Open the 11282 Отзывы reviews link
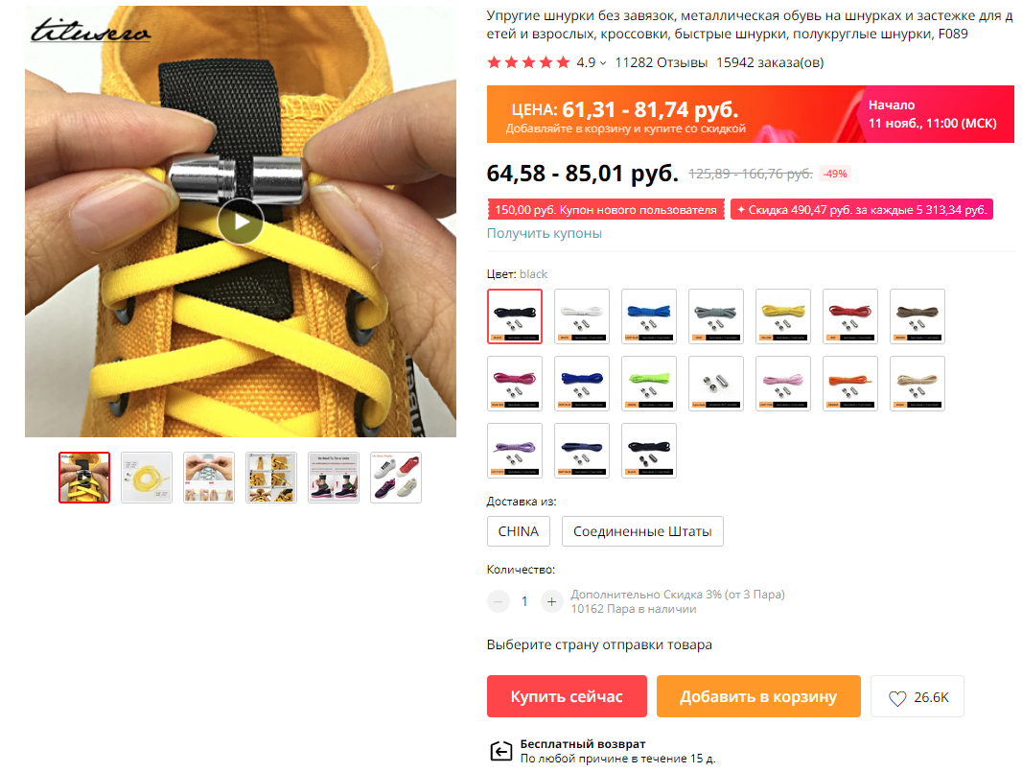Viewport: 1022px width, 772px height. [661, 62]
